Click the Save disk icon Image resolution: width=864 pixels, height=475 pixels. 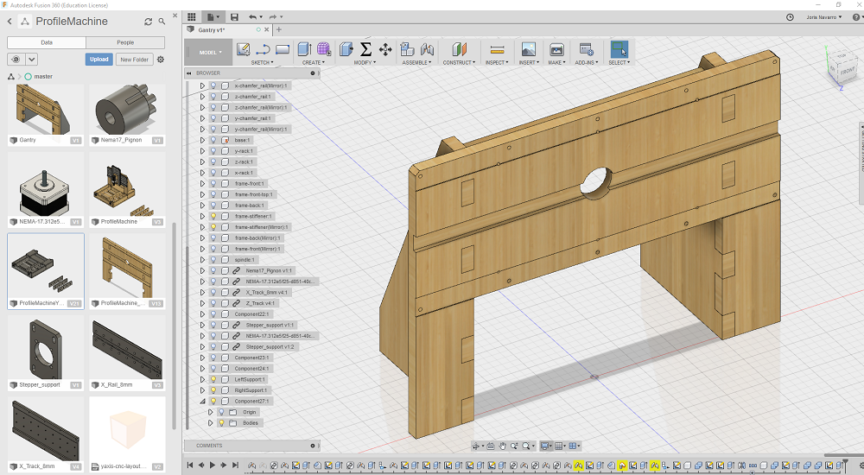tap(234, 16)
